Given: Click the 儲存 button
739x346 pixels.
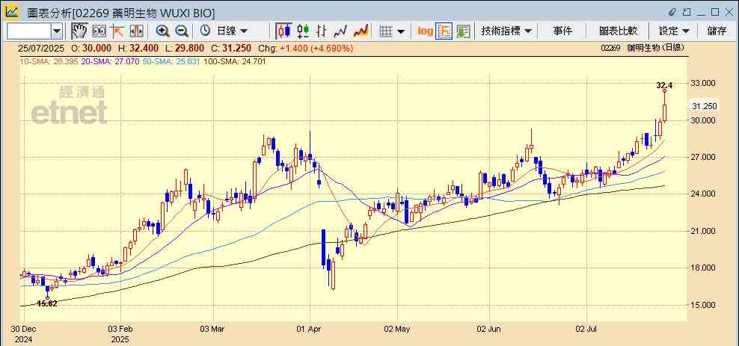Looking at the screenshot, I should tap(717, 31).
